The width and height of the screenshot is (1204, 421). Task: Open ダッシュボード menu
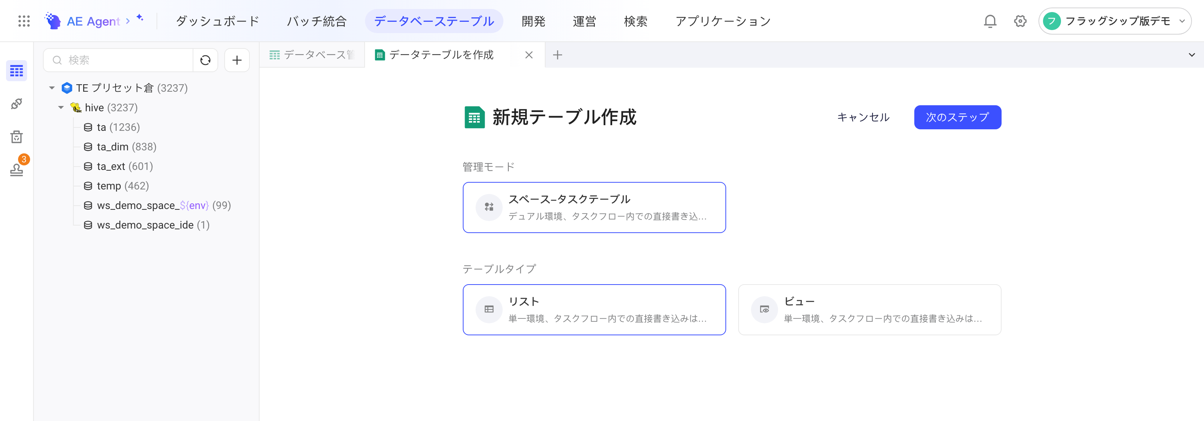217,21
